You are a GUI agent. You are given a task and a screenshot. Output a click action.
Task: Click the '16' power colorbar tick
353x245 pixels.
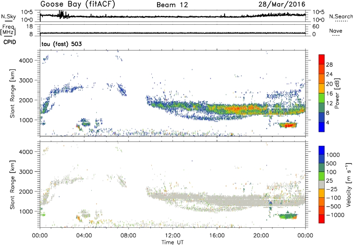[x=329, y=94]
